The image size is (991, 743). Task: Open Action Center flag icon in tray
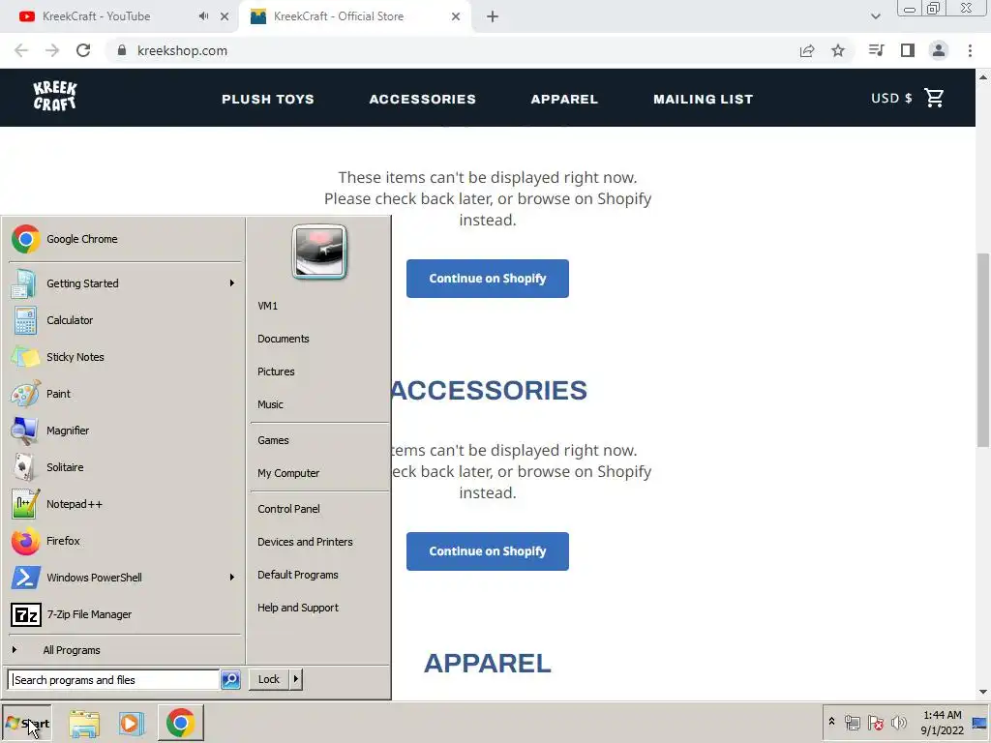click(876, 722)
